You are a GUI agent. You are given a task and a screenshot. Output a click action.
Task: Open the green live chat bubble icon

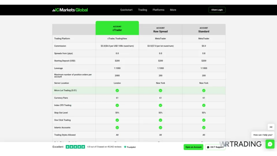pyautogui.click(x=270, y=144)
